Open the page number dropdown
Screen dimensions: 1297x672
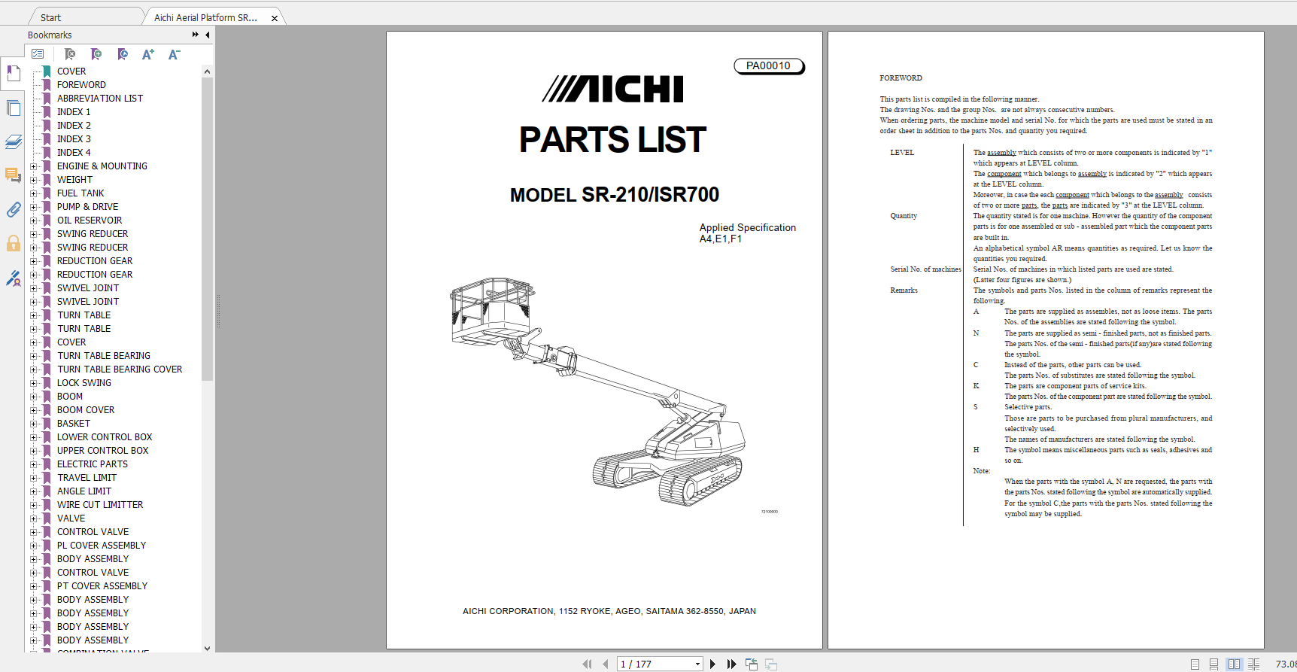[x=697, y=664]
